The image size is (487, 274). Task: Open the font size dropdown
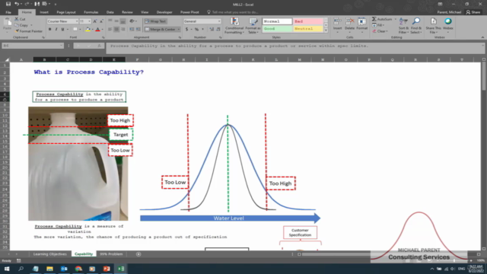pos(90,21)
